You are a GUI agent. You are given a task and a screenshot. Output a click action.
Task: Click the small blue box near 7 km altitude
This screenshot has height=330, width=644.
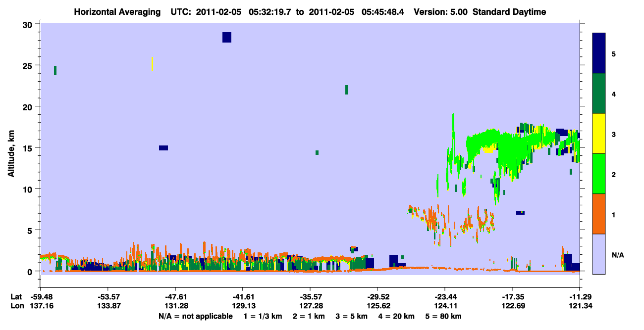coord(520,213)
